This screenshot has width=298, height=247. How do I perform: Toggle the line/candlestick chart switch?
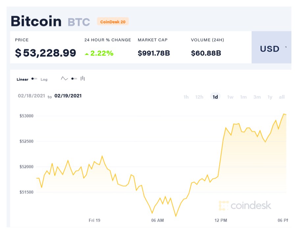click(x=74, y=79)
